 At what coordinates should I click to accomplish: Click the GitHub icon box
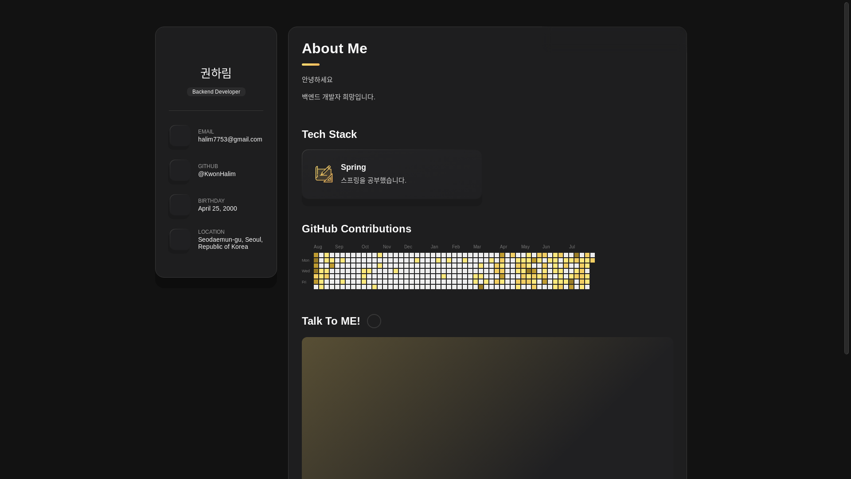[x=180, y=170]
